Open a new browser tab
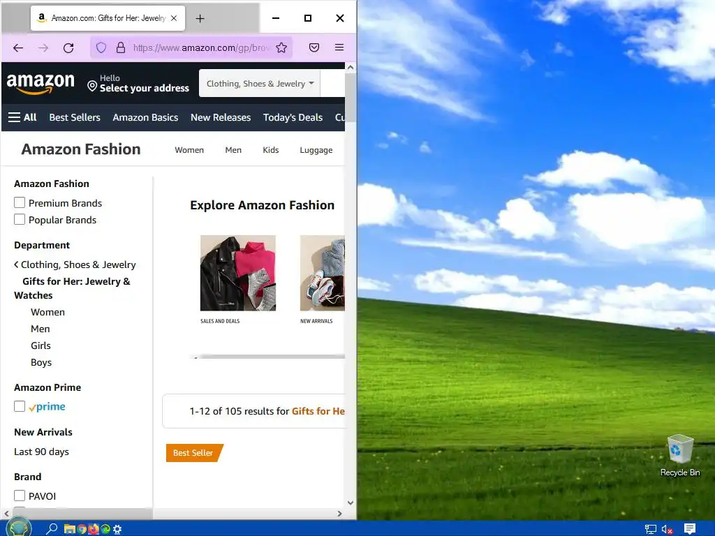Screen dimensions: 715x536 click(200, 18)
